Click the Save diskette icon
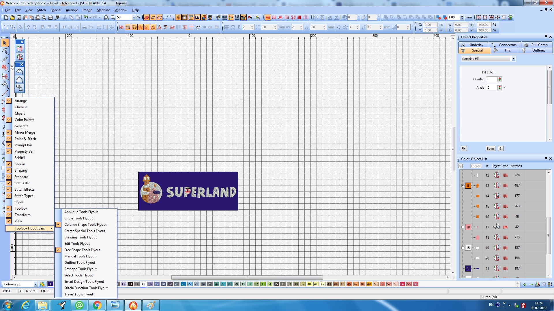The height and width of the screenshot is (311, 554). (19, 18)
